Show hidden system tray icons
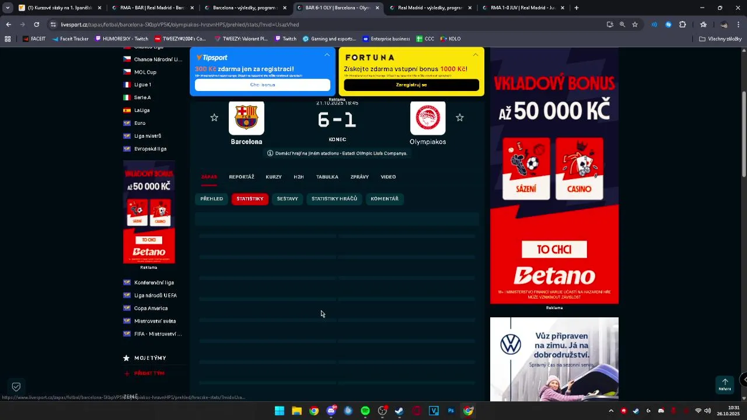This screenshot has height=420, width=747. pyautogui.click(x=611, y=411)
